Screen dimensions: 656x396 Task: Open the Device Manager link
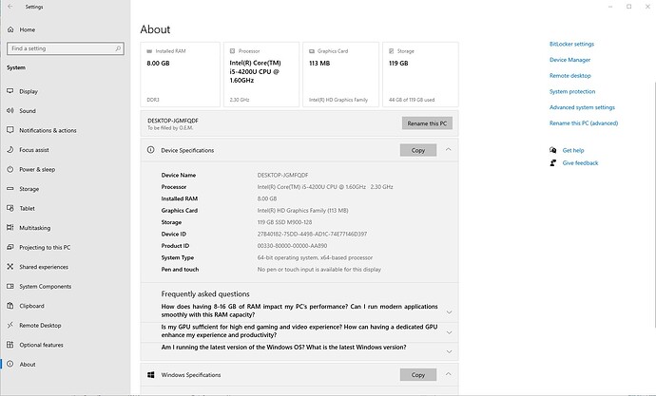[569, 59]
